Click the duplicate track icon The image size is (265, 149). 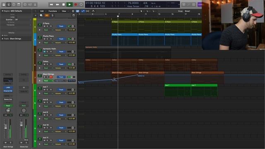41,15
